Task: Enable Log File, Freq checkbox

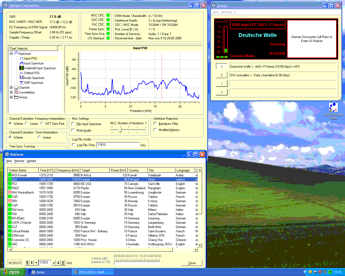Action: pos(74,145)
